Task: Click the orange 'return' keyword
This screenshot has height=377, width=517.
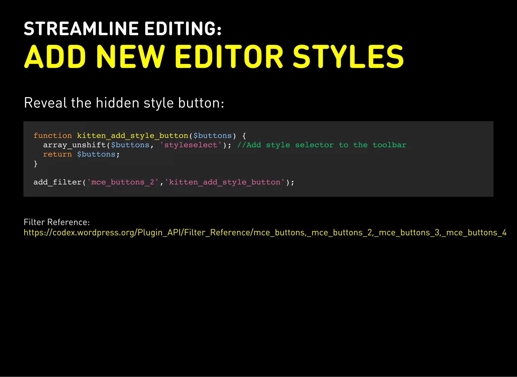Action: coord(57,154)
